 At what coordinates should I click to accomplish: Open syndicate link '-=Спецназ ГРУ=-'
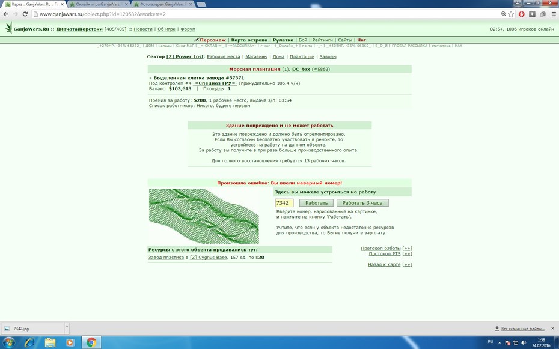coord(215,83)
